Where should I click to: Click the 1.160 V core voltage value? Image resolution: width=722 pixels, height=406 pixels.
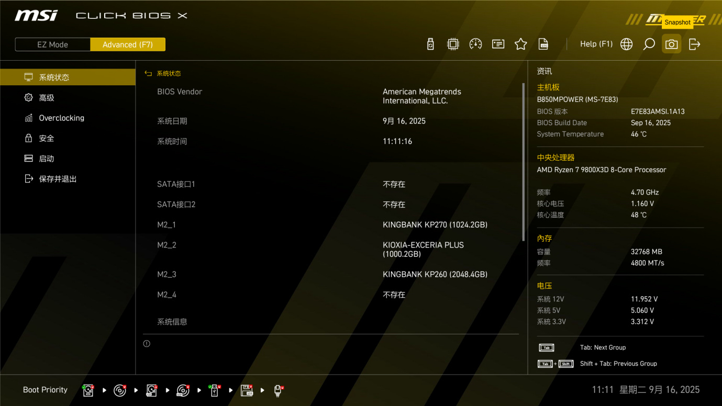[x=642, y=204]
